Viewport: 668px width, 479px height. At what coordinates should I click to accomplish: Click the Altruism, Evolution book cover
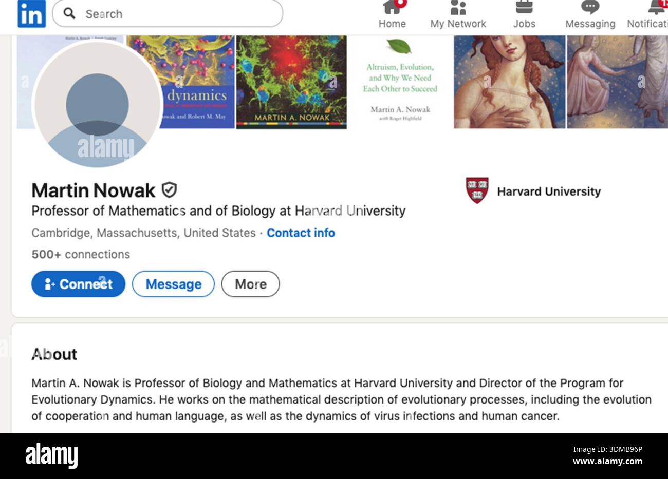(400, 82)
